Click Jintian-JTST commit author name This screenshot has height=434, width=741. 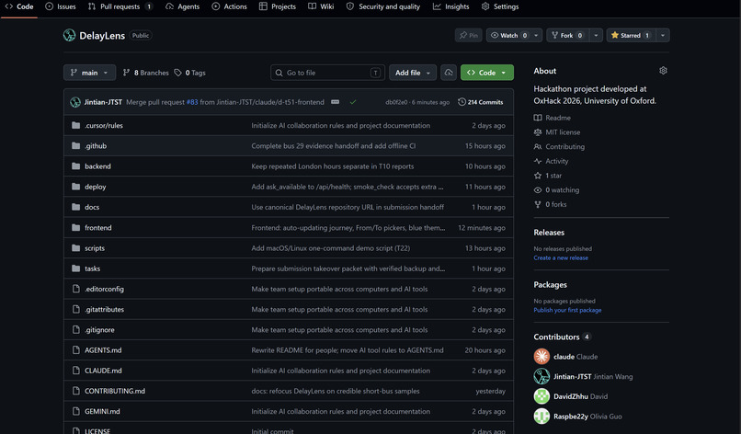pos(103,102)
